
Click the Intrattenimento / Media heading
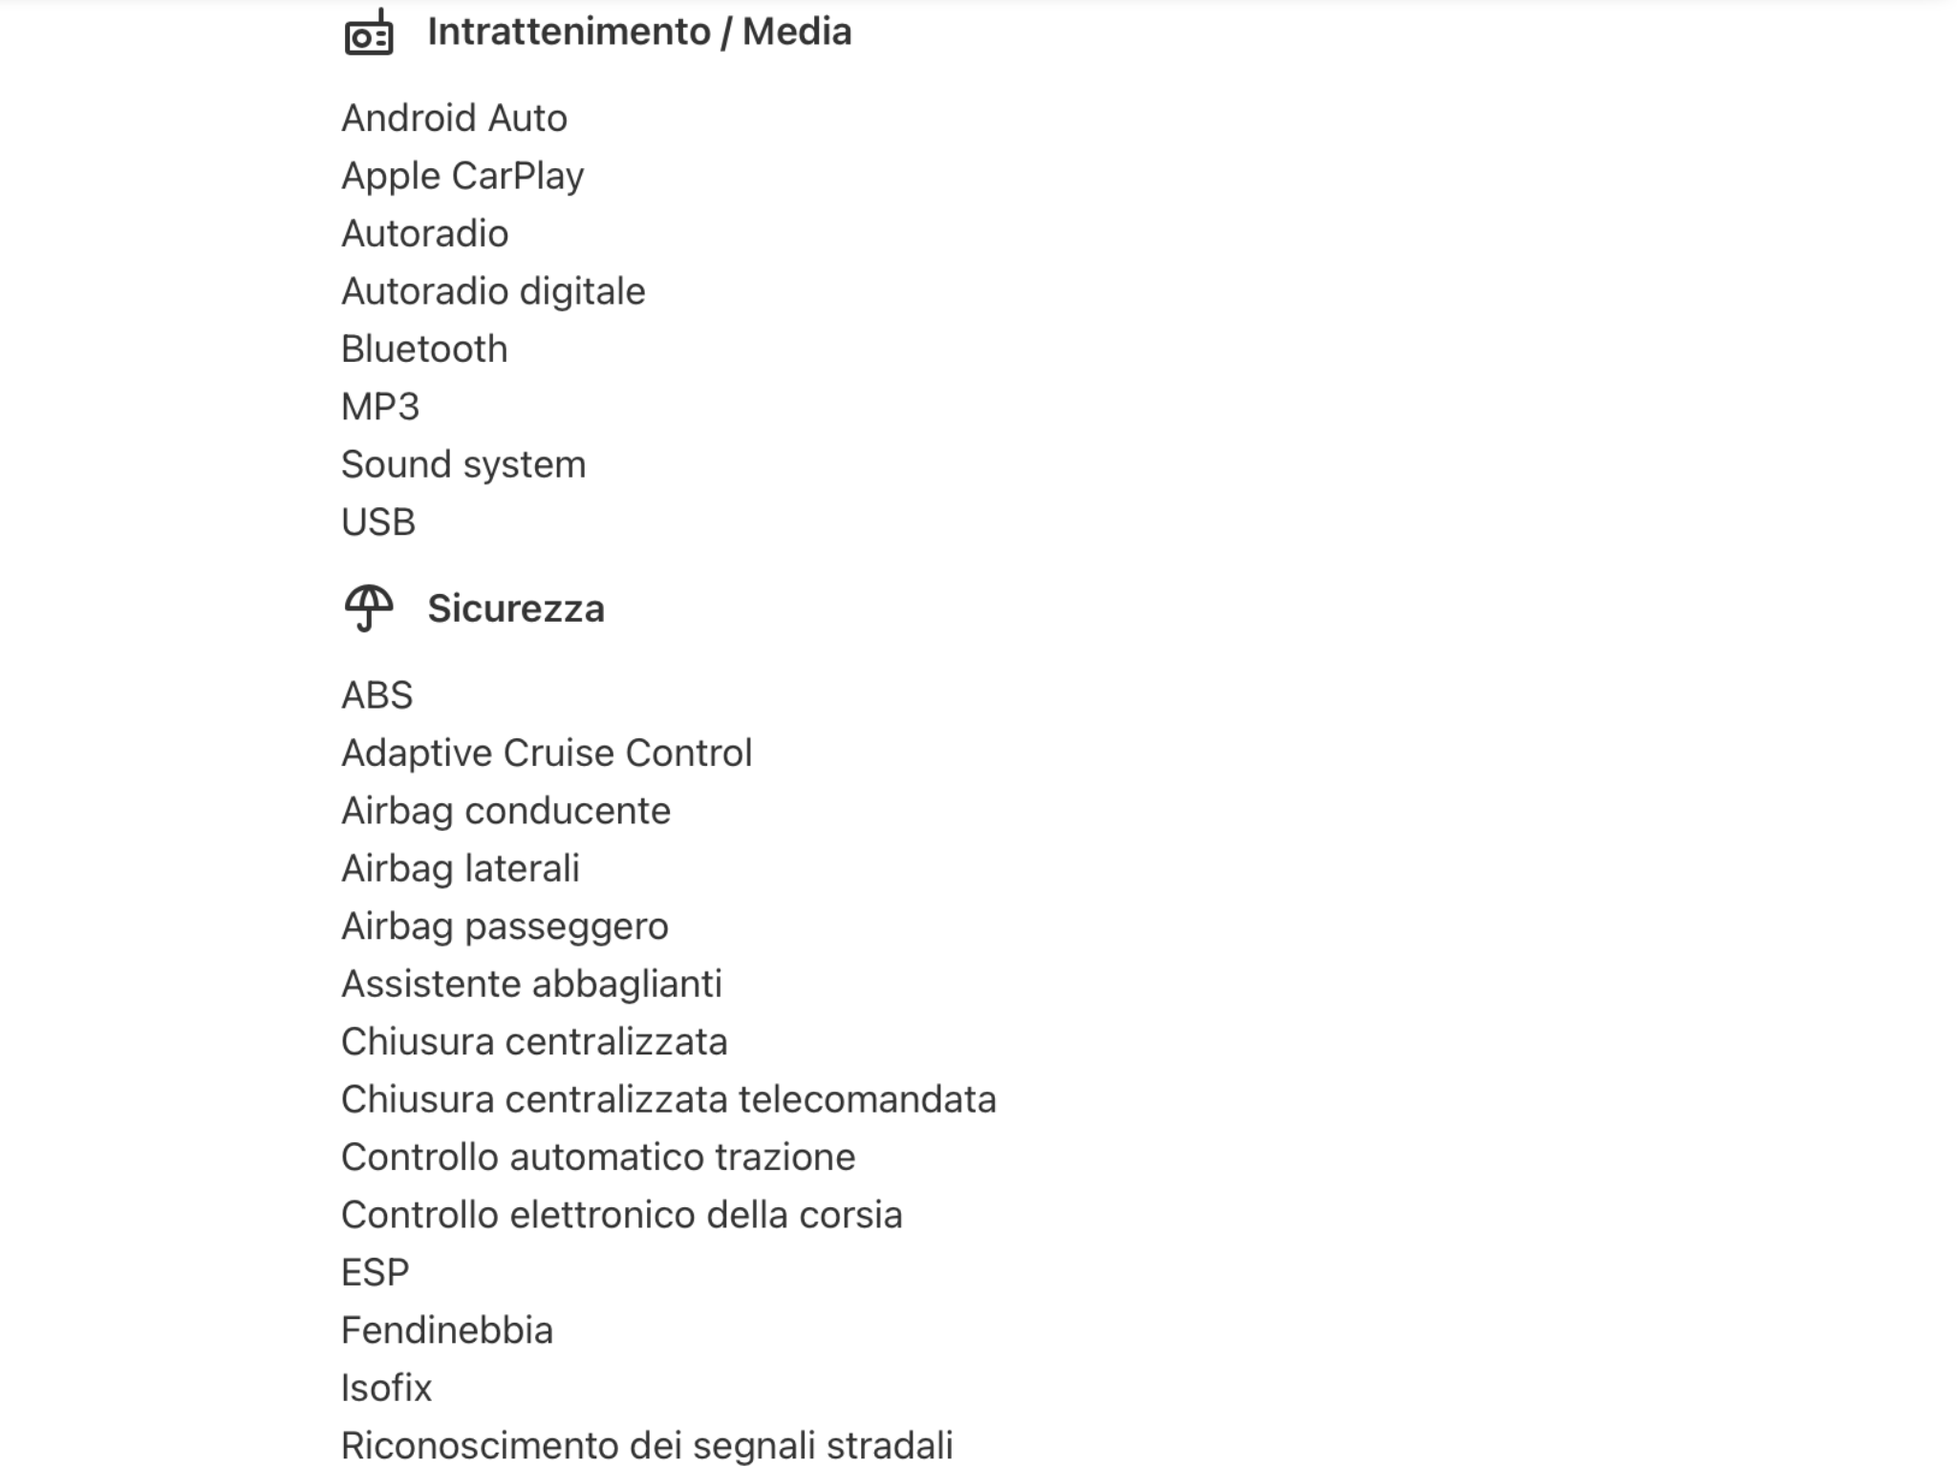[638, 32]
